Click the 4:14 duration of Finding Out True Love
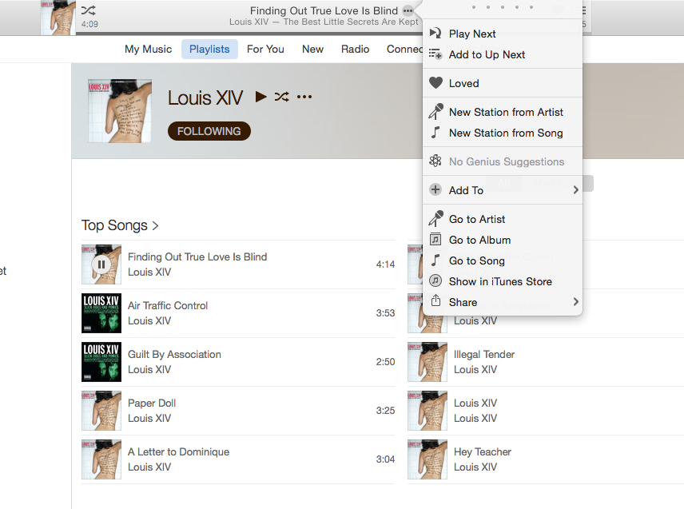This screenshot has height=509, width=684. (385, 264)
